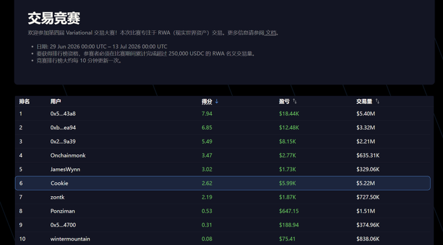Viewport: 443px width, 245px height.
Task: Open the 文档 documentation link
Action: tap(270, 33)
